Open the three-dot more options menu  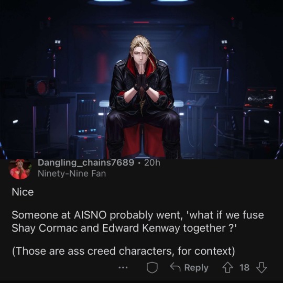(123, 267)
